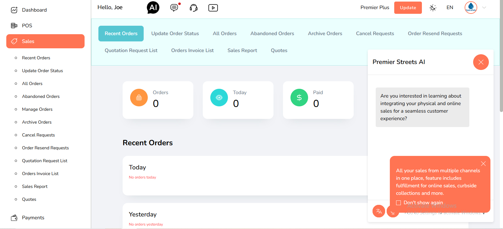Switch to the All Orders tab
The width and height of the screenshot is (503, 229).
click(225, 34)
